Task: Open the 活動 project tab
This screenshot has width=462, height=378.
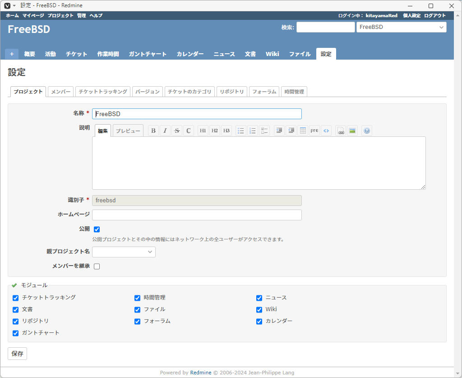Action: coord(51,54)
